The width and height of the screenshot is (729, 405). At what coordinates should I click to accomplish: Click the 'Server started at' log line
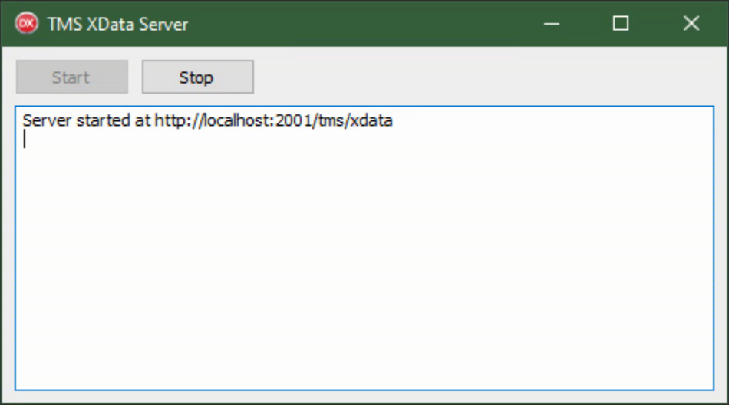pyautogui.click(x=208, y=120)
